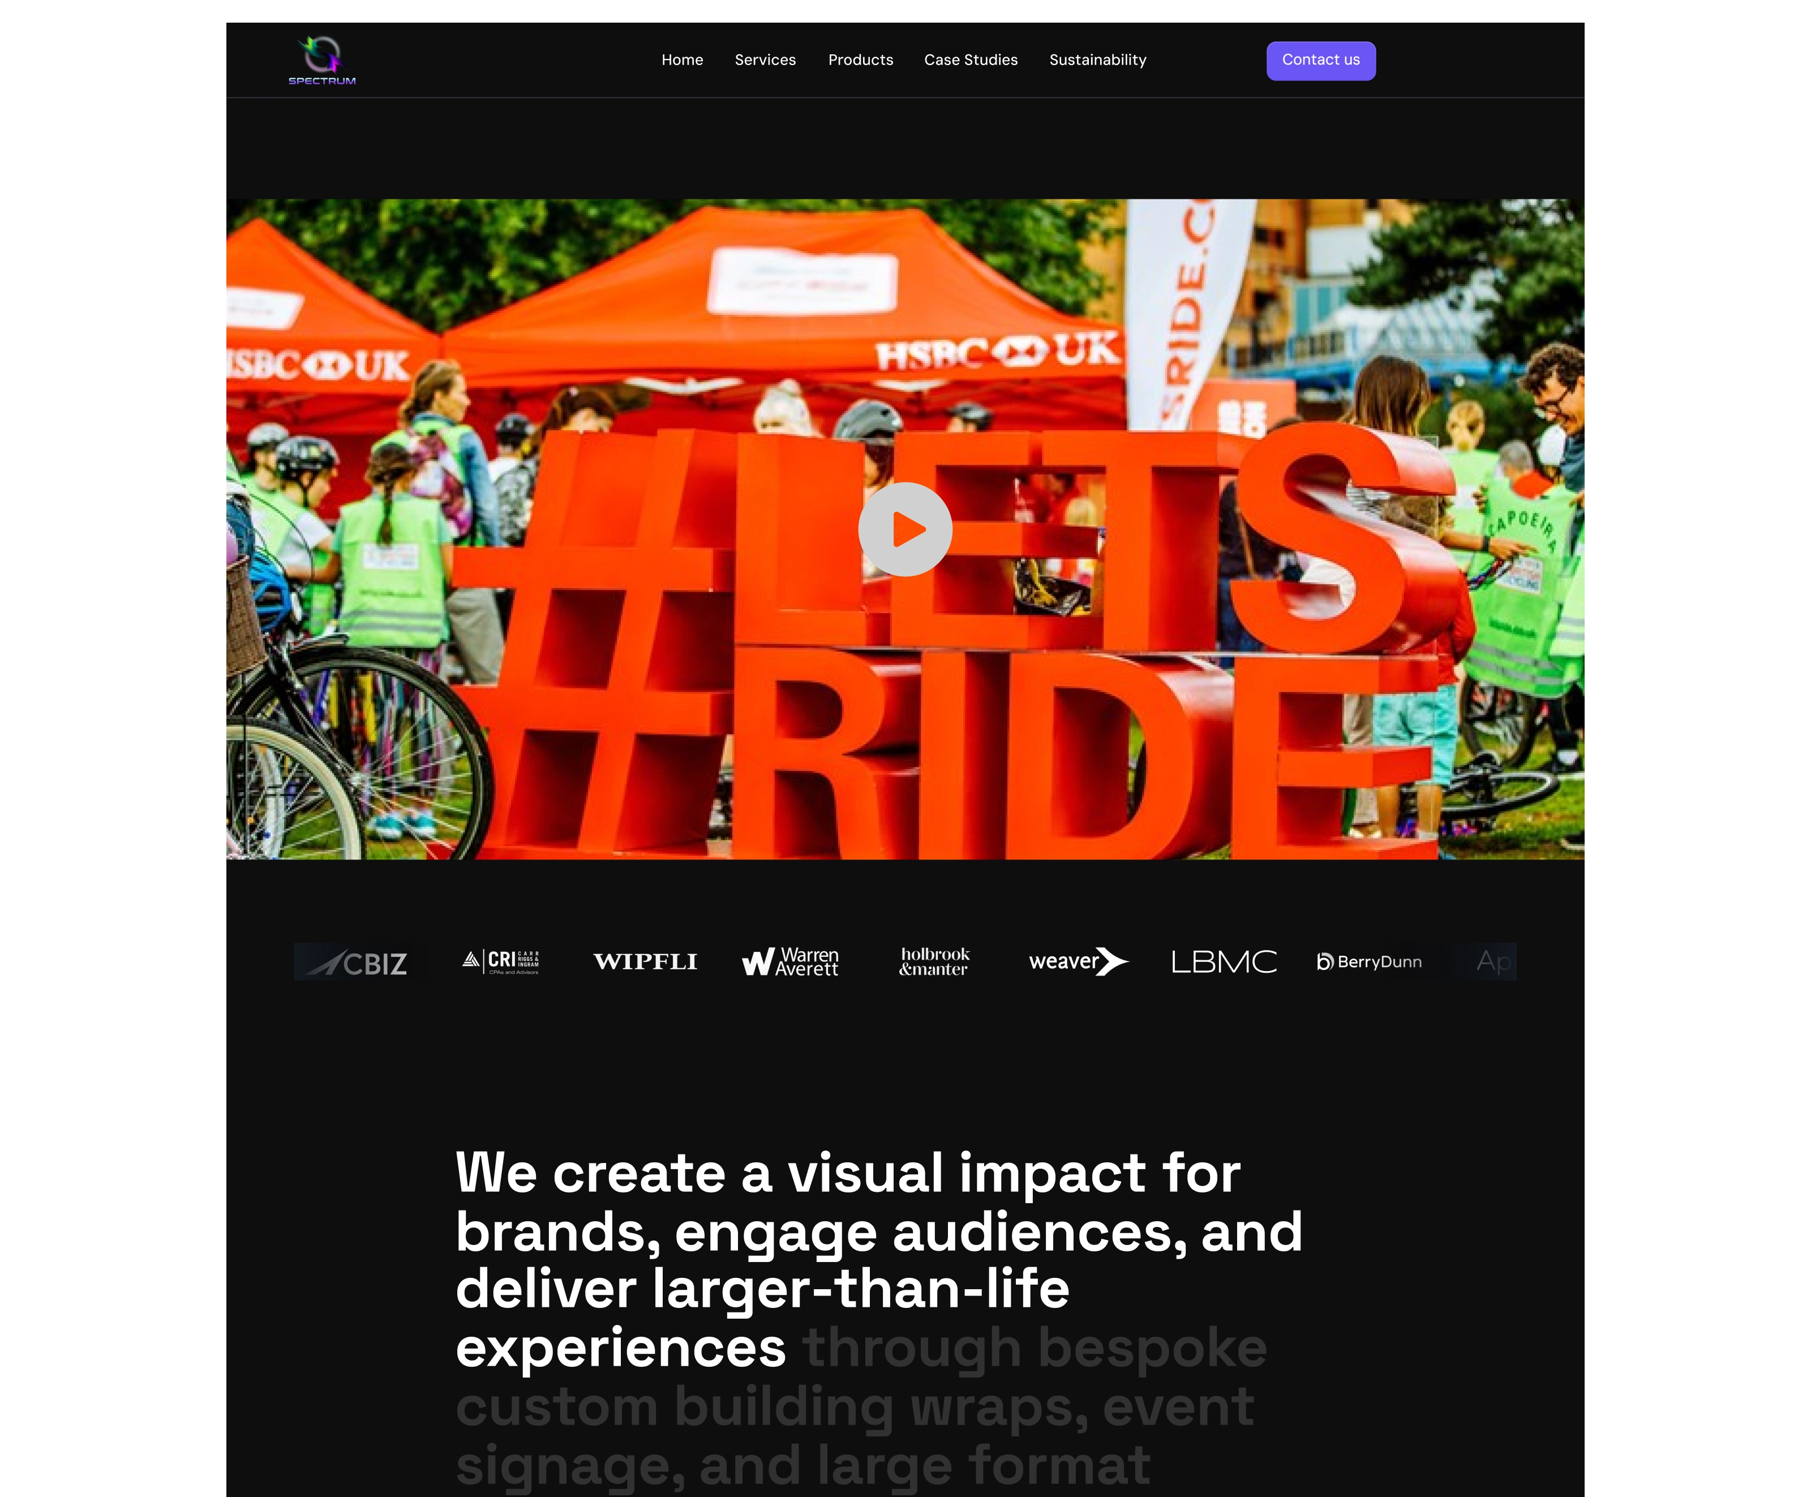Select the CRI Carr Riggs Ingram logo
Screen dimensions: 1811x1497
[501, 961]
